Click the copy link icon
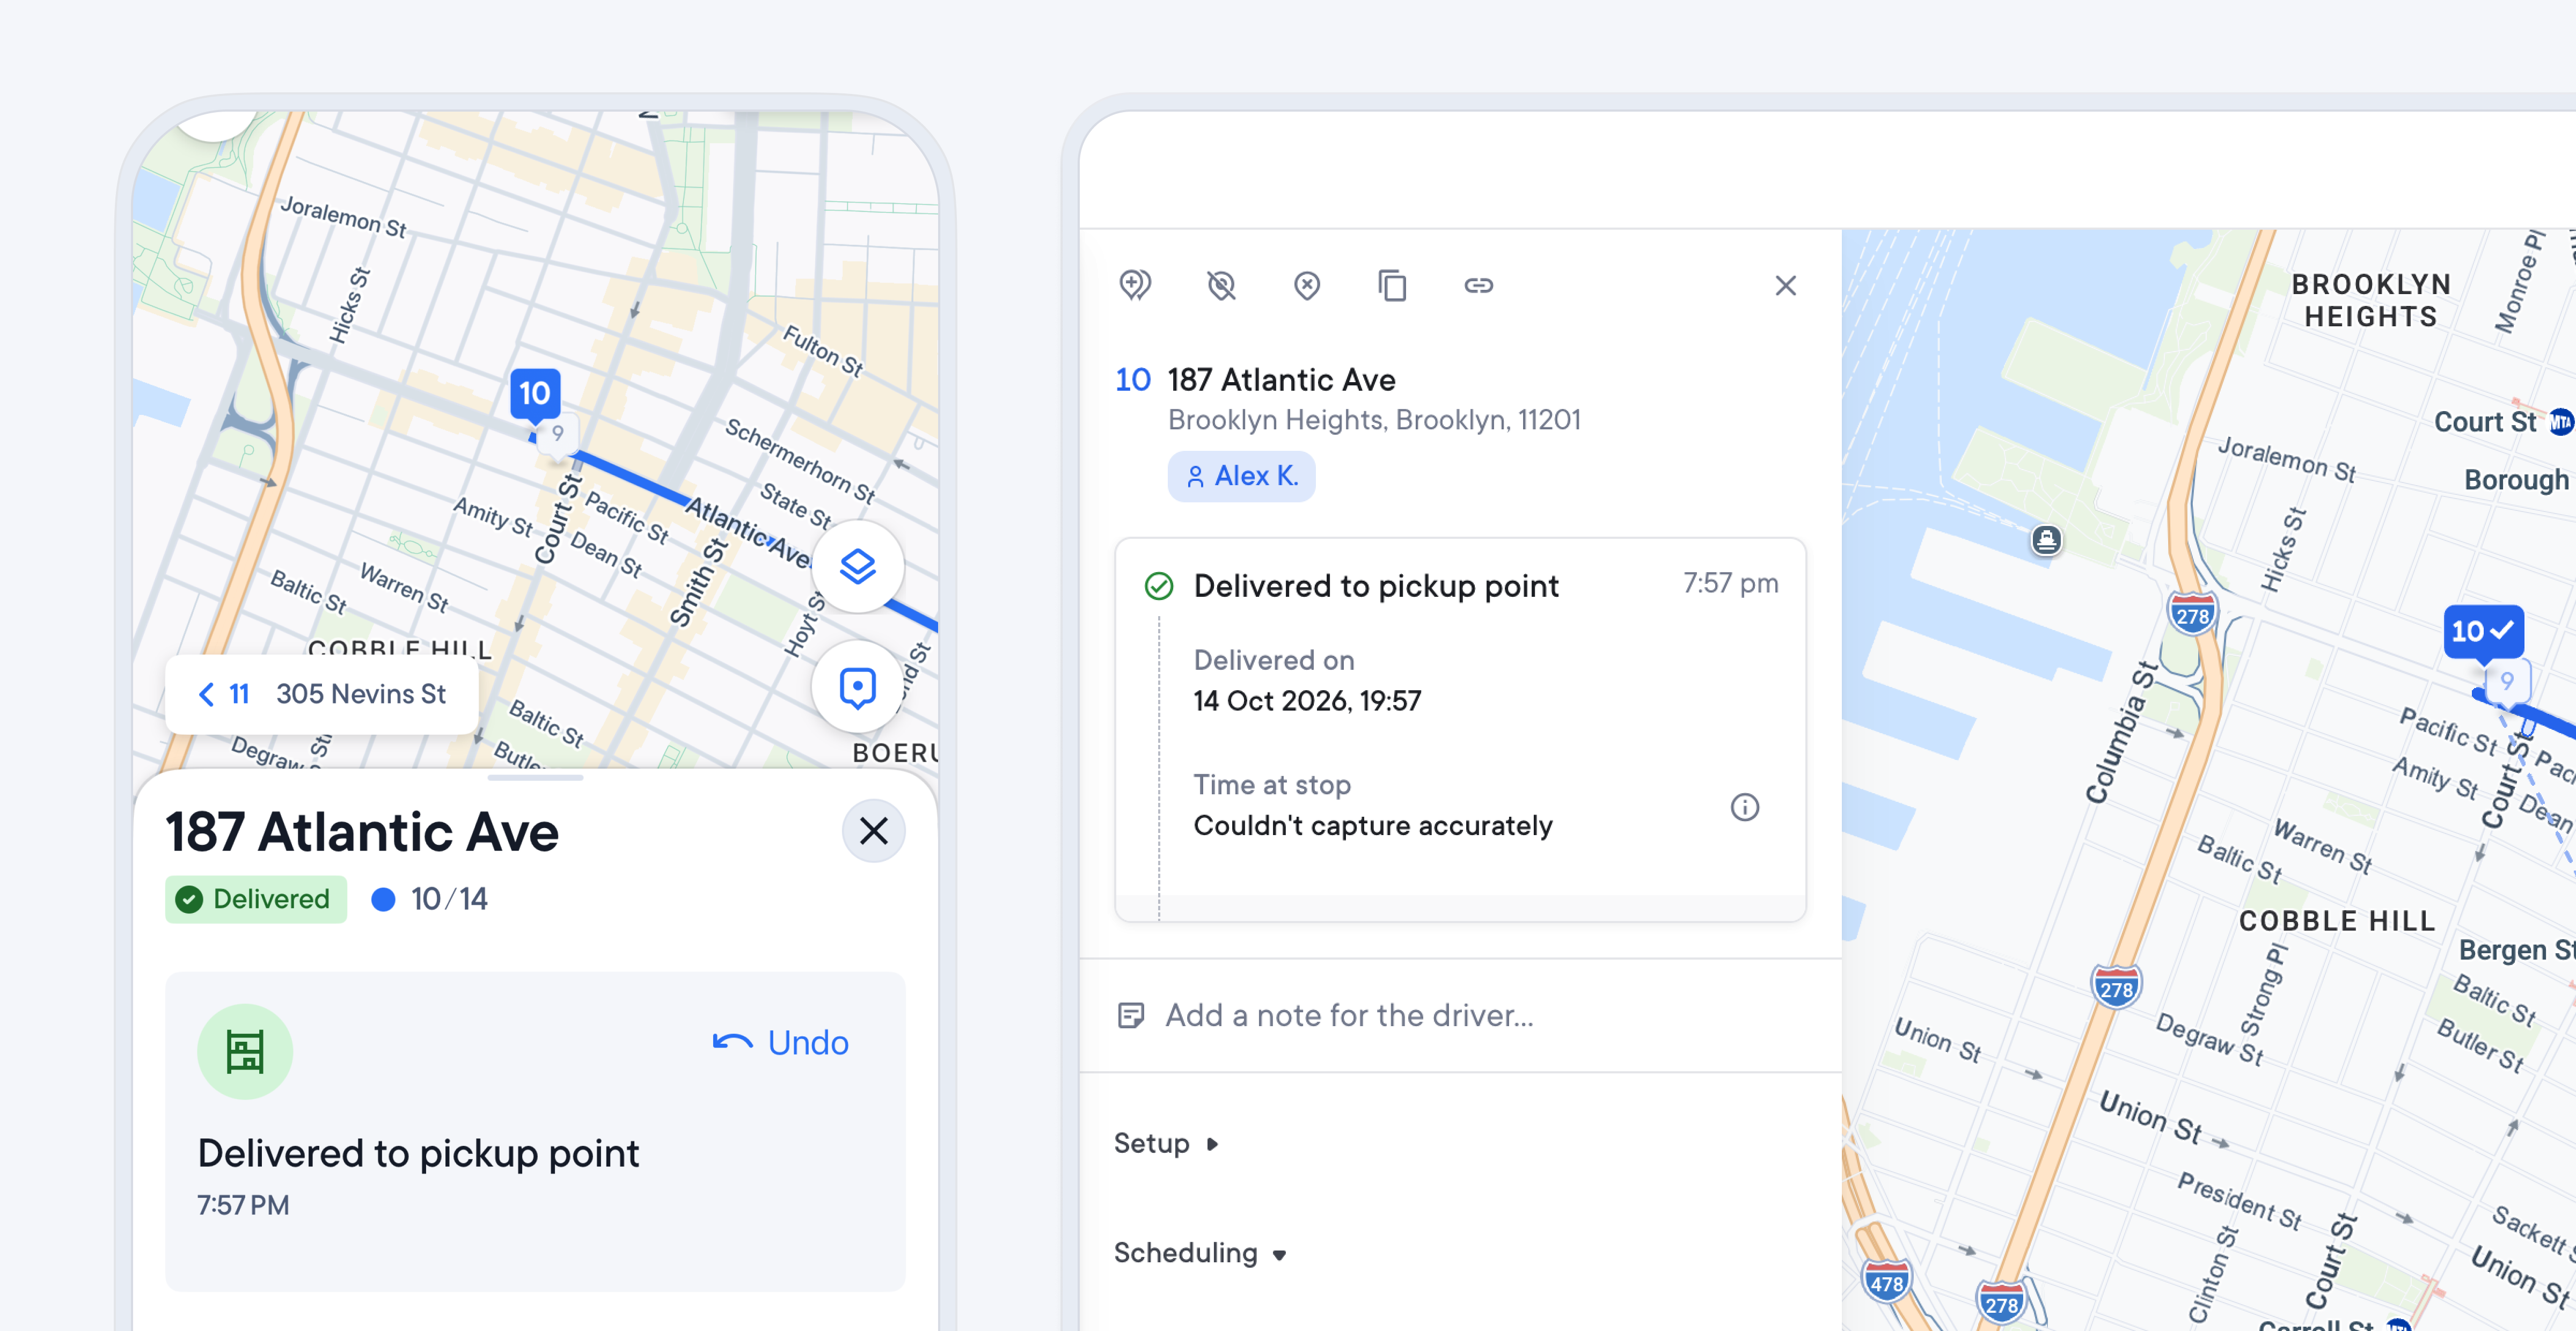Image resolution: width=2576 pixels, height=1331 pixels. [x=1479, y=286]
